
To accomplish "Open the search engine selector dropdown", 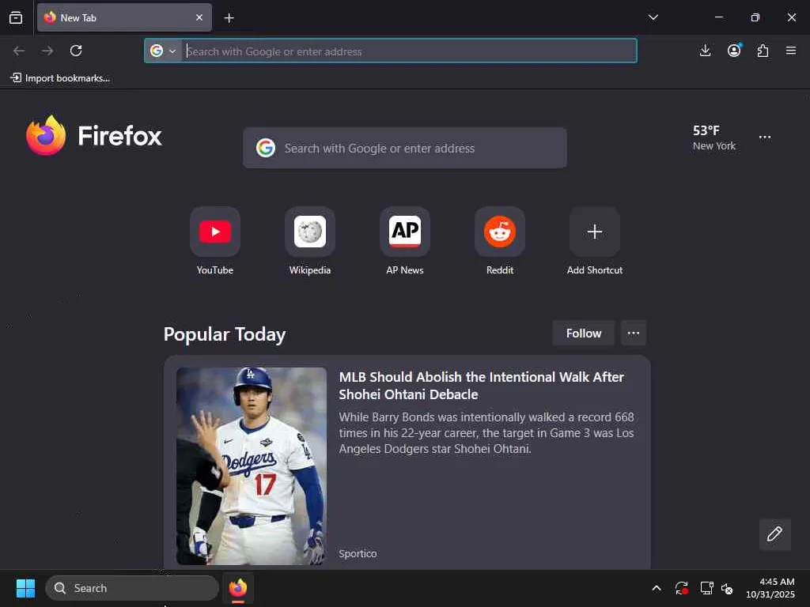I will [163, 51].
